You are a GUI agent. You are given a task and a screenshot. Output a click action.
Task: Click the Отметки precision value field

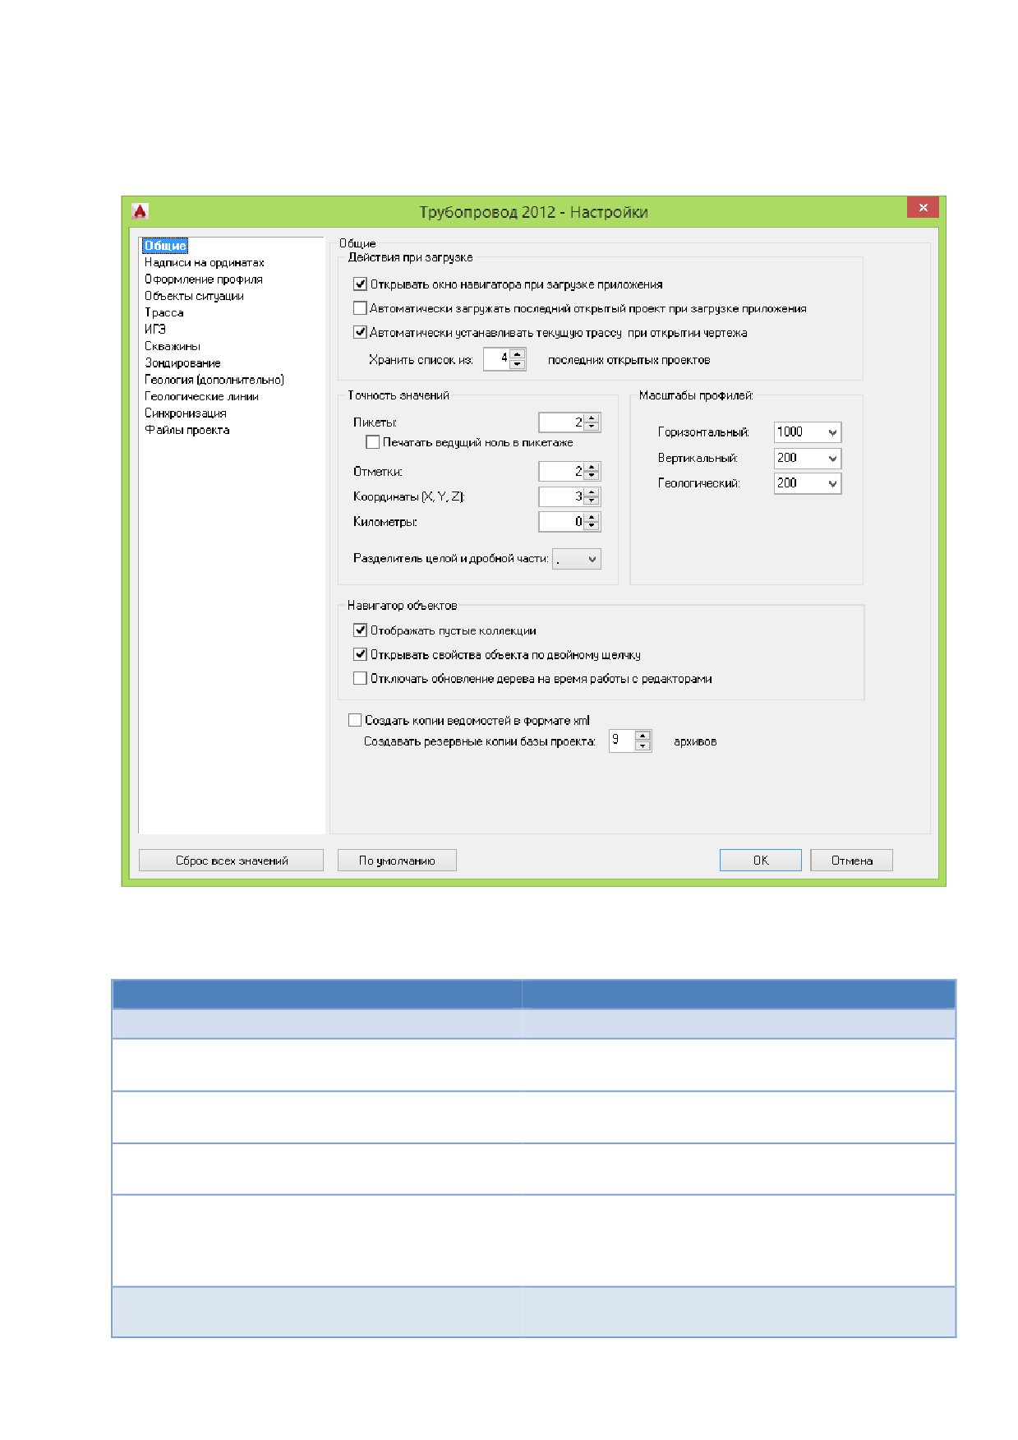pos(562,472)
